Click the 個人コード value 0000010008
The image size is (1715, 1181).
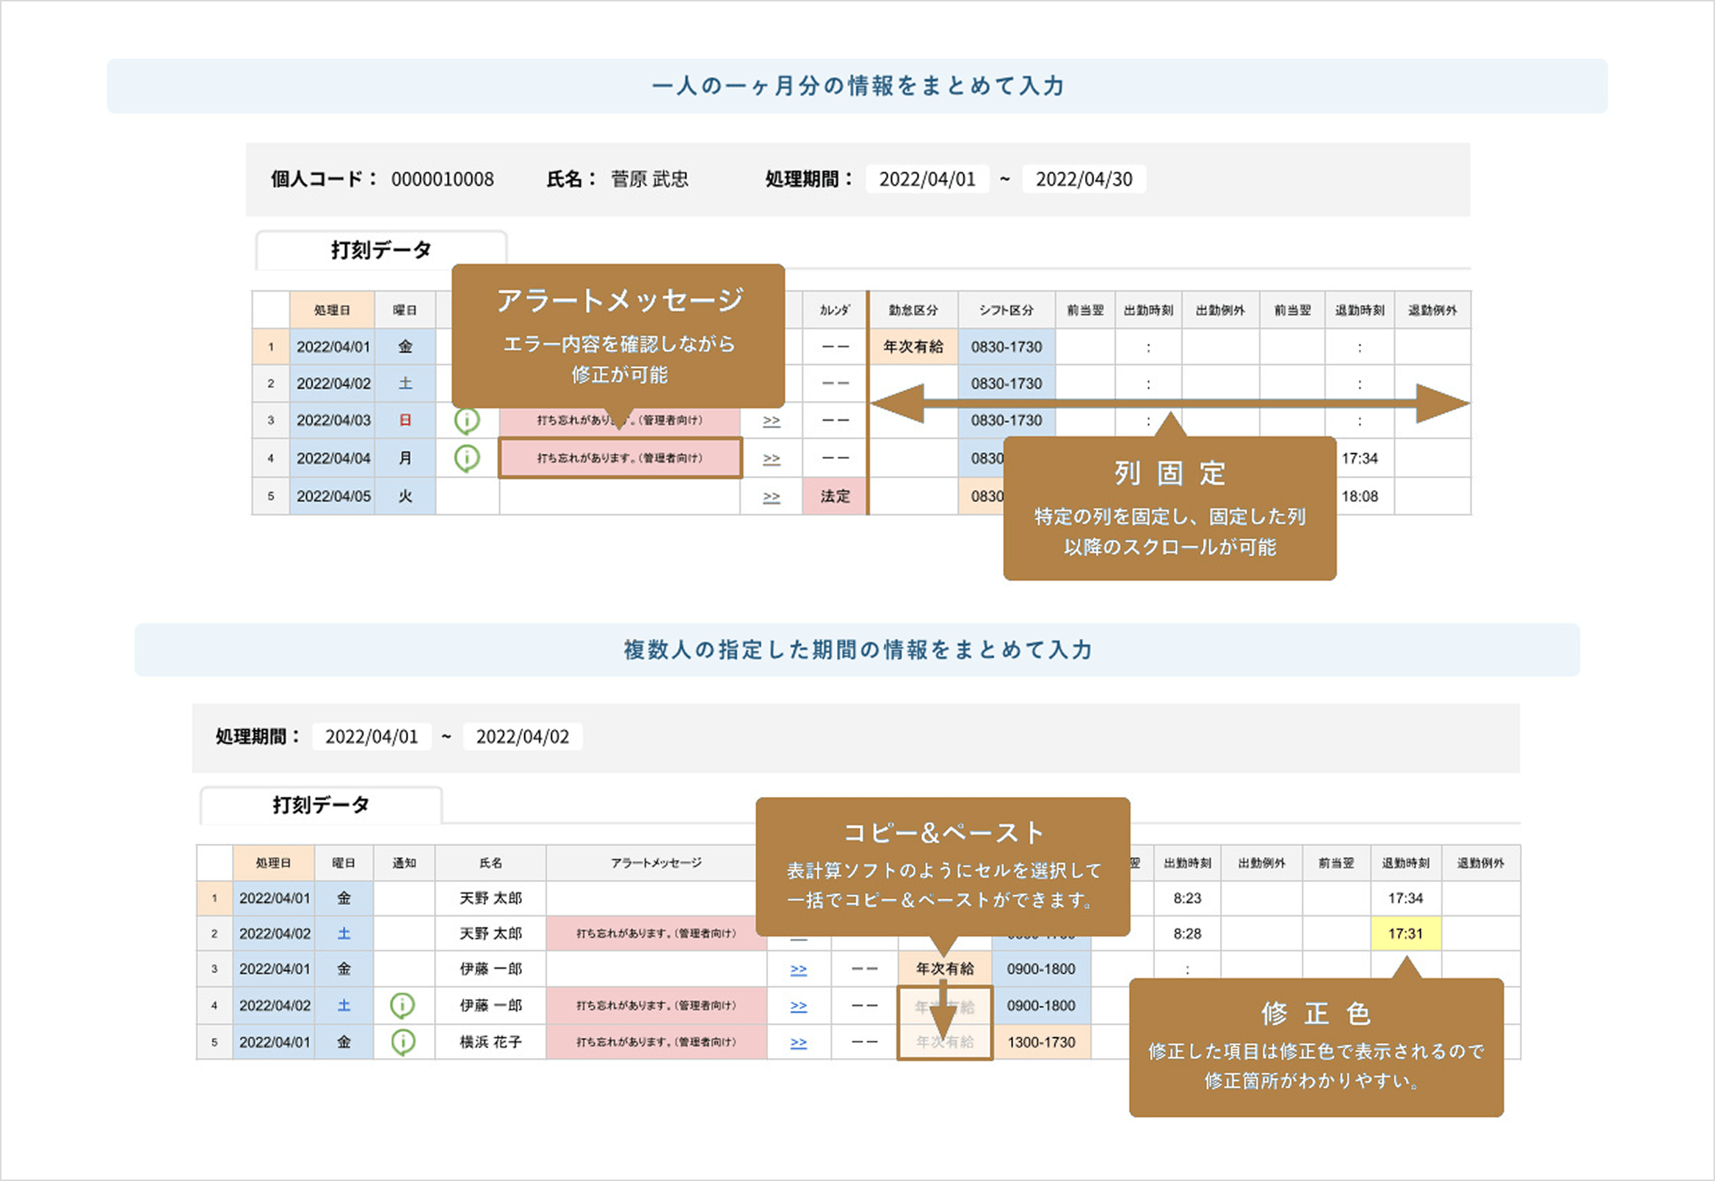pos(442,179)
